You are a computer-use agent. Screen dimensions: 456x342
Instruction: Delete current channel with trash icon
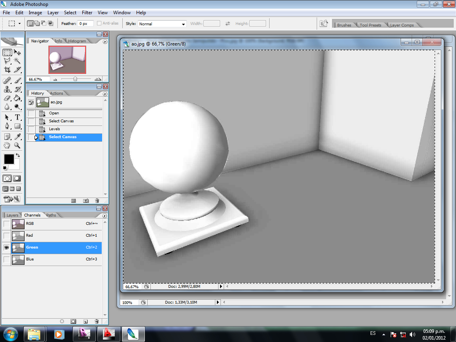click(97, 321)
